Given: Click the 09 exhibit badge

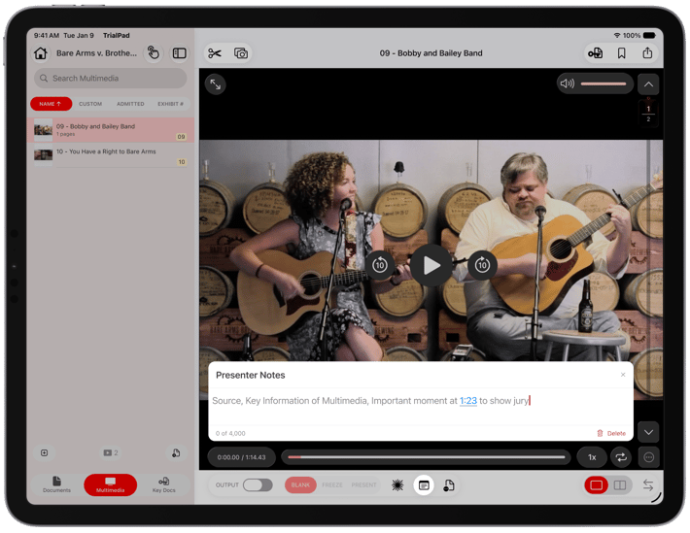Looking at the screenshot, I should [x=182, y=137].
